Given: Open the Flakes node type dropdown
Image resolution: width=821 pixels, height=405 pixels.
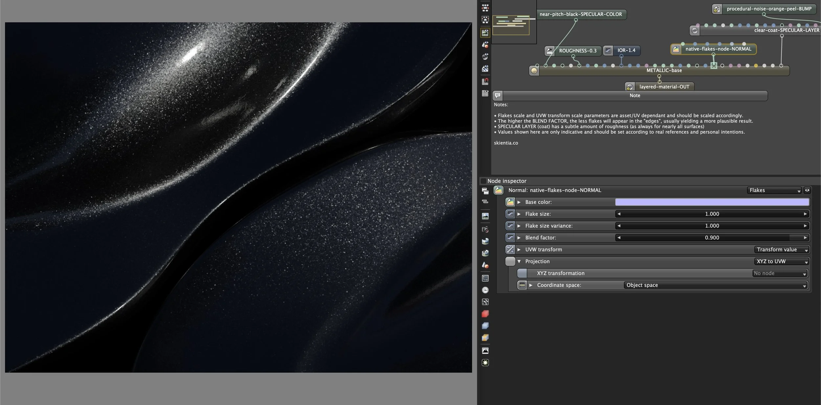Looking at the screenshot, I should [774, 190].
